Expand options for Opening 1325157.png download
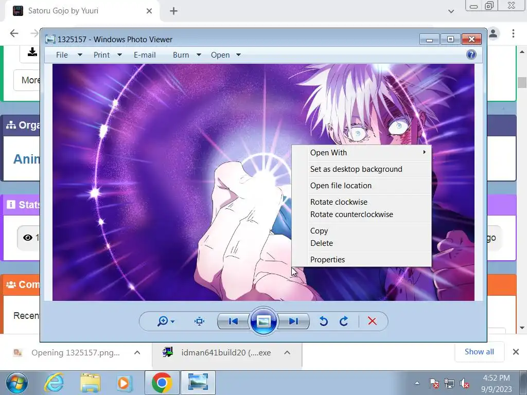 tap(137, 353)
